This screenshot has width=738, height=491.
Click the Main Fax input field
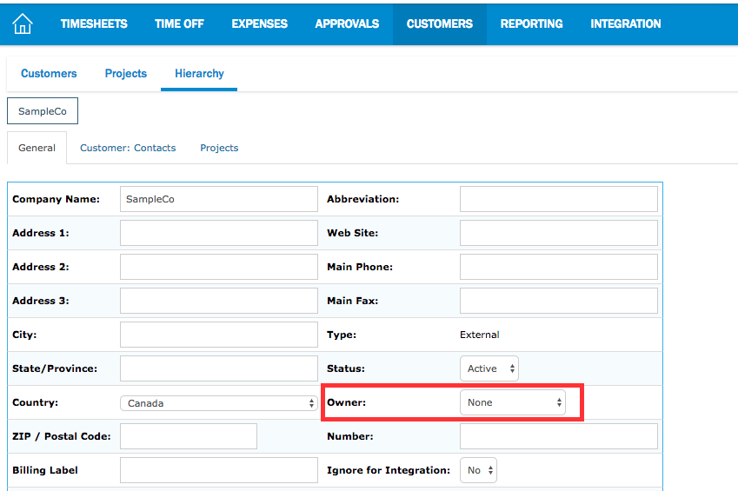(559, 301)
